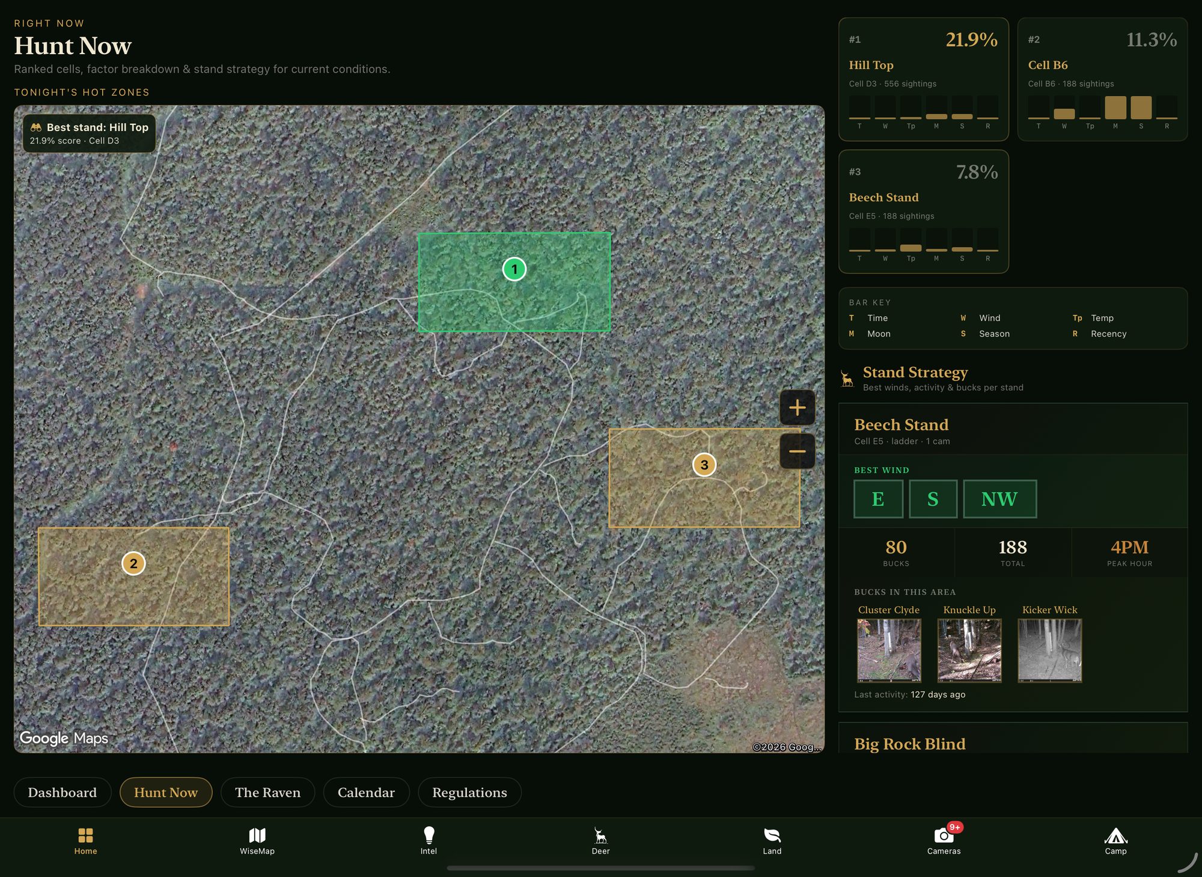Switch to the Dashboard tab
The image size is (1202, 877).
pyautogui.click(x=63, y=792)
